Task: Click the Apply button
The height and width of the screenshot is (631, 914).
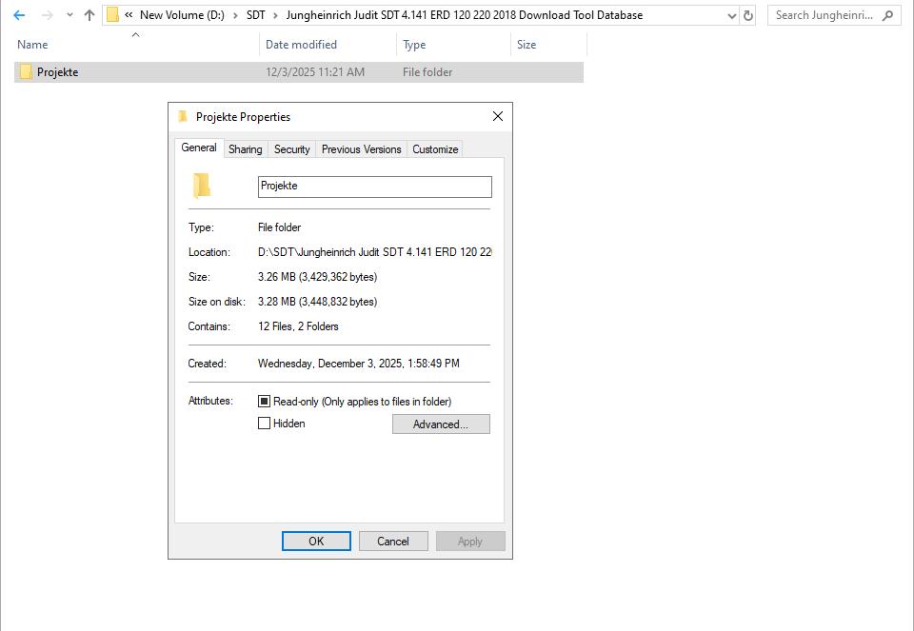Action: click(x=470, y=542)
